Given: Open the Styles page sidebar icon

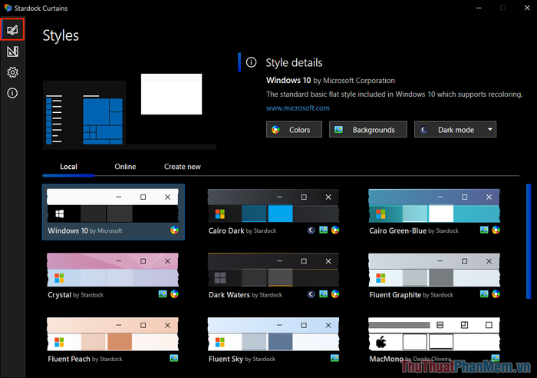Looking at the screenshot, I should (x=12, y=30).
